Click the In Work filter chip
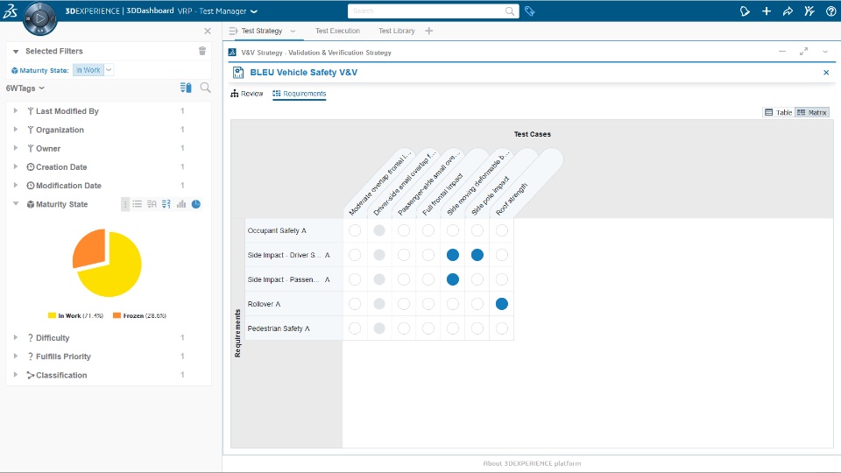Screen dimensions: 841x473 [88, 70]
